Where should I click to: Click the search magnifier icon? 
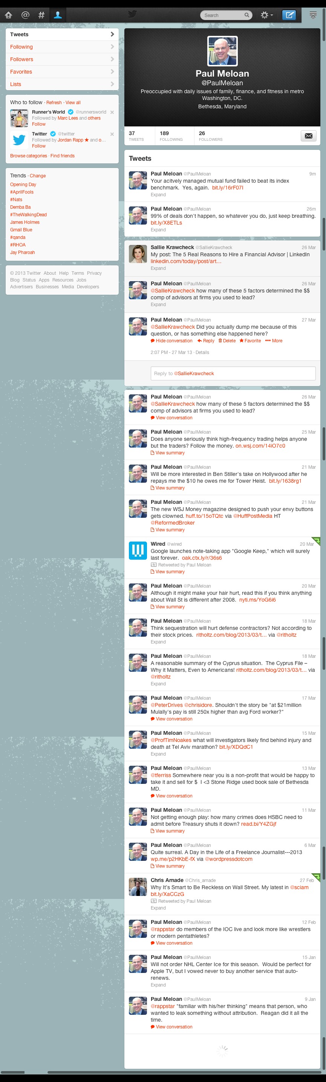coord(247,15)
